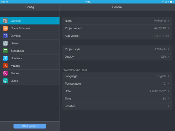Screen dimensions: 175x131
Task: Click the 'Time' row label
Action: 68,99
